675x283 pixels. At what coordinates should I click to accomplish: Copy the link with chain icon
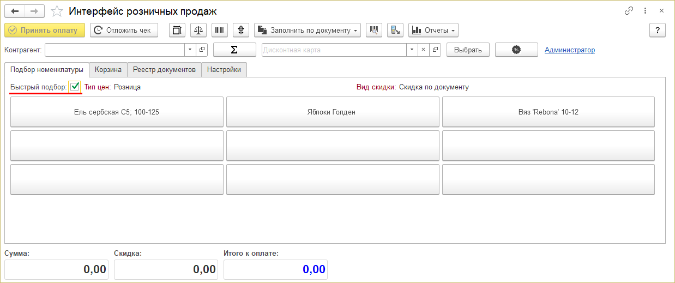[629, 11]
